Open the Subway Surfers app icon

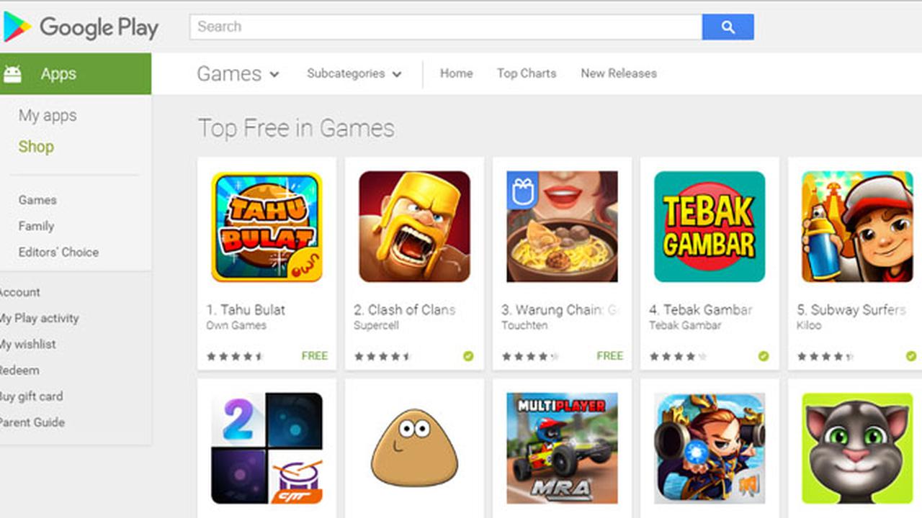click(x=857, y=227)
